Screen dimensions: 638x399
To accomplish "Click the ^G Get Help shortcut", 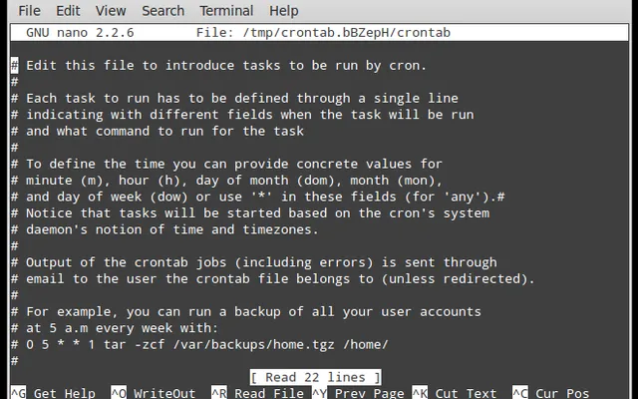I will pos(53,393).
